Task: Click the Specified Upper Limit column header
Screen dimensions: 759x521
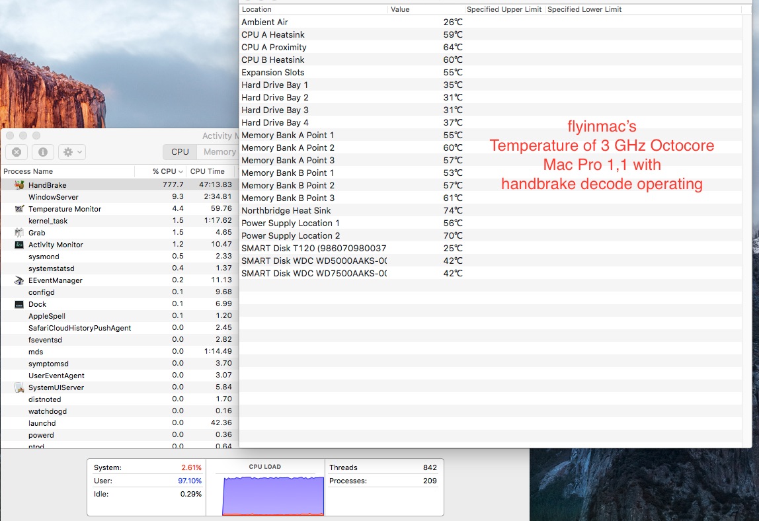Action: tap(505, 9)
